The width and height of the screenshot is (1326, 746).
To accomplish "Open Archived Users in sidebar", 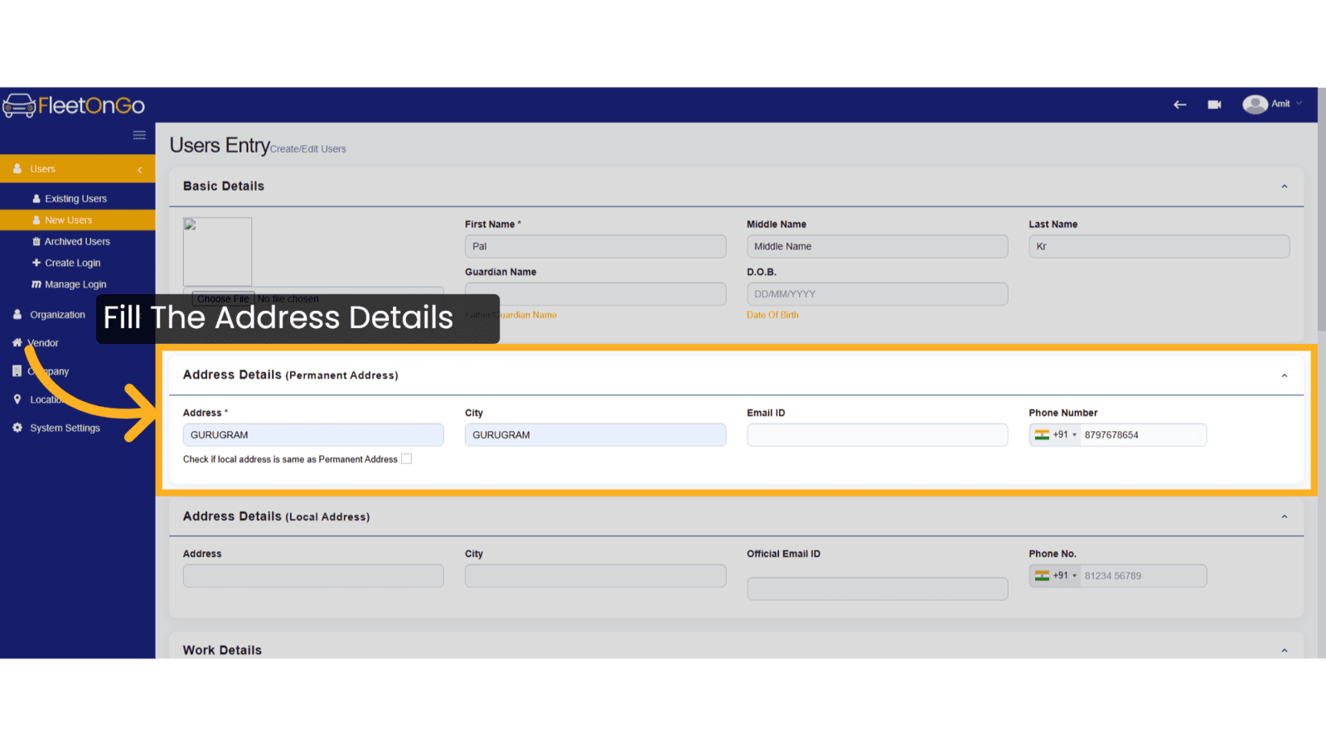I will coord(78,242).
